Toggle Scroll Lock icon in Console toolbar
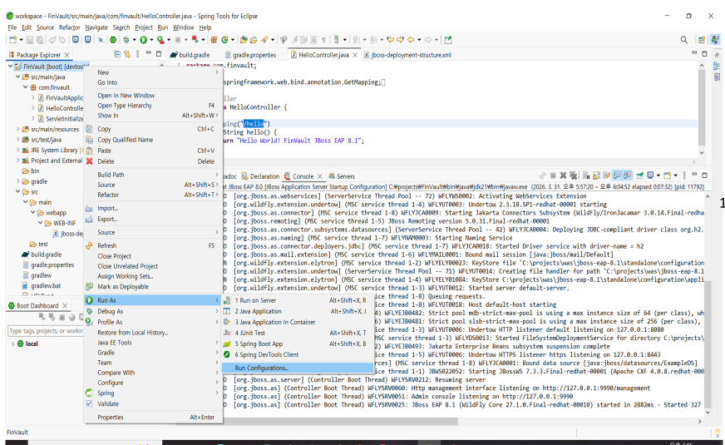The width and height of the screenshot is (725, 445). 596,176
